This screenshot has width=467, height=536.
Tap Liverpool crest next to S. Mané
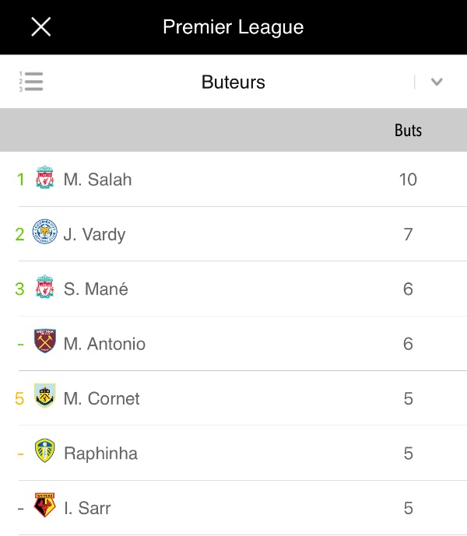(x=45, y=286)
